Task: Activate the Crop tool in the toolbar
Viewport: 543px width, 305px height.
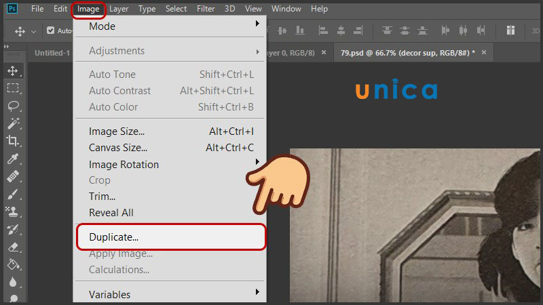Action: pyautogui.click(x=12, y=141)
